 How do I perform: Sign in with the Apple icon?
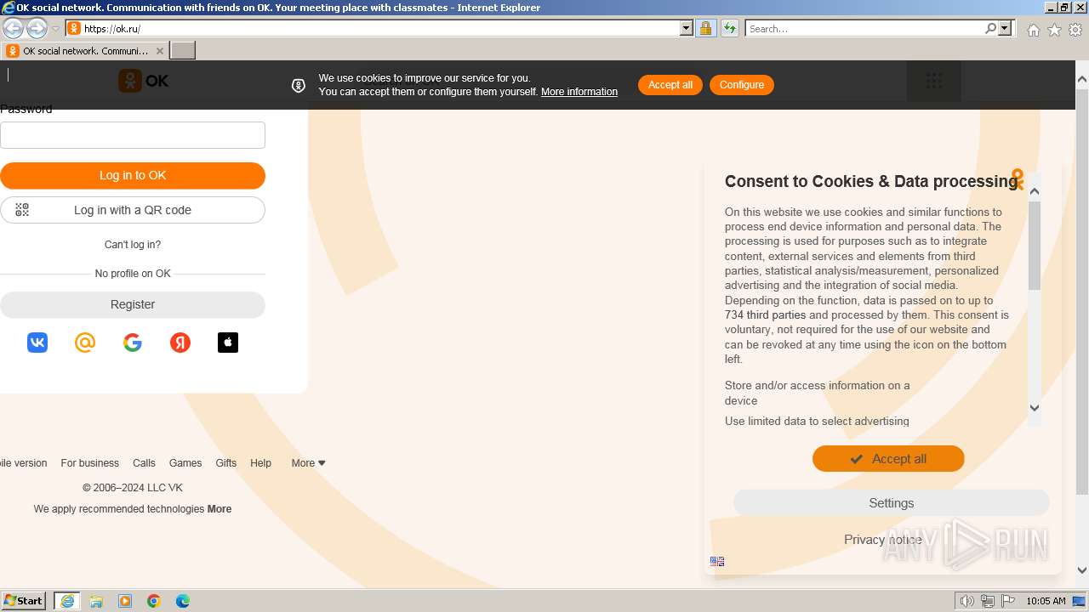(228, 343)
